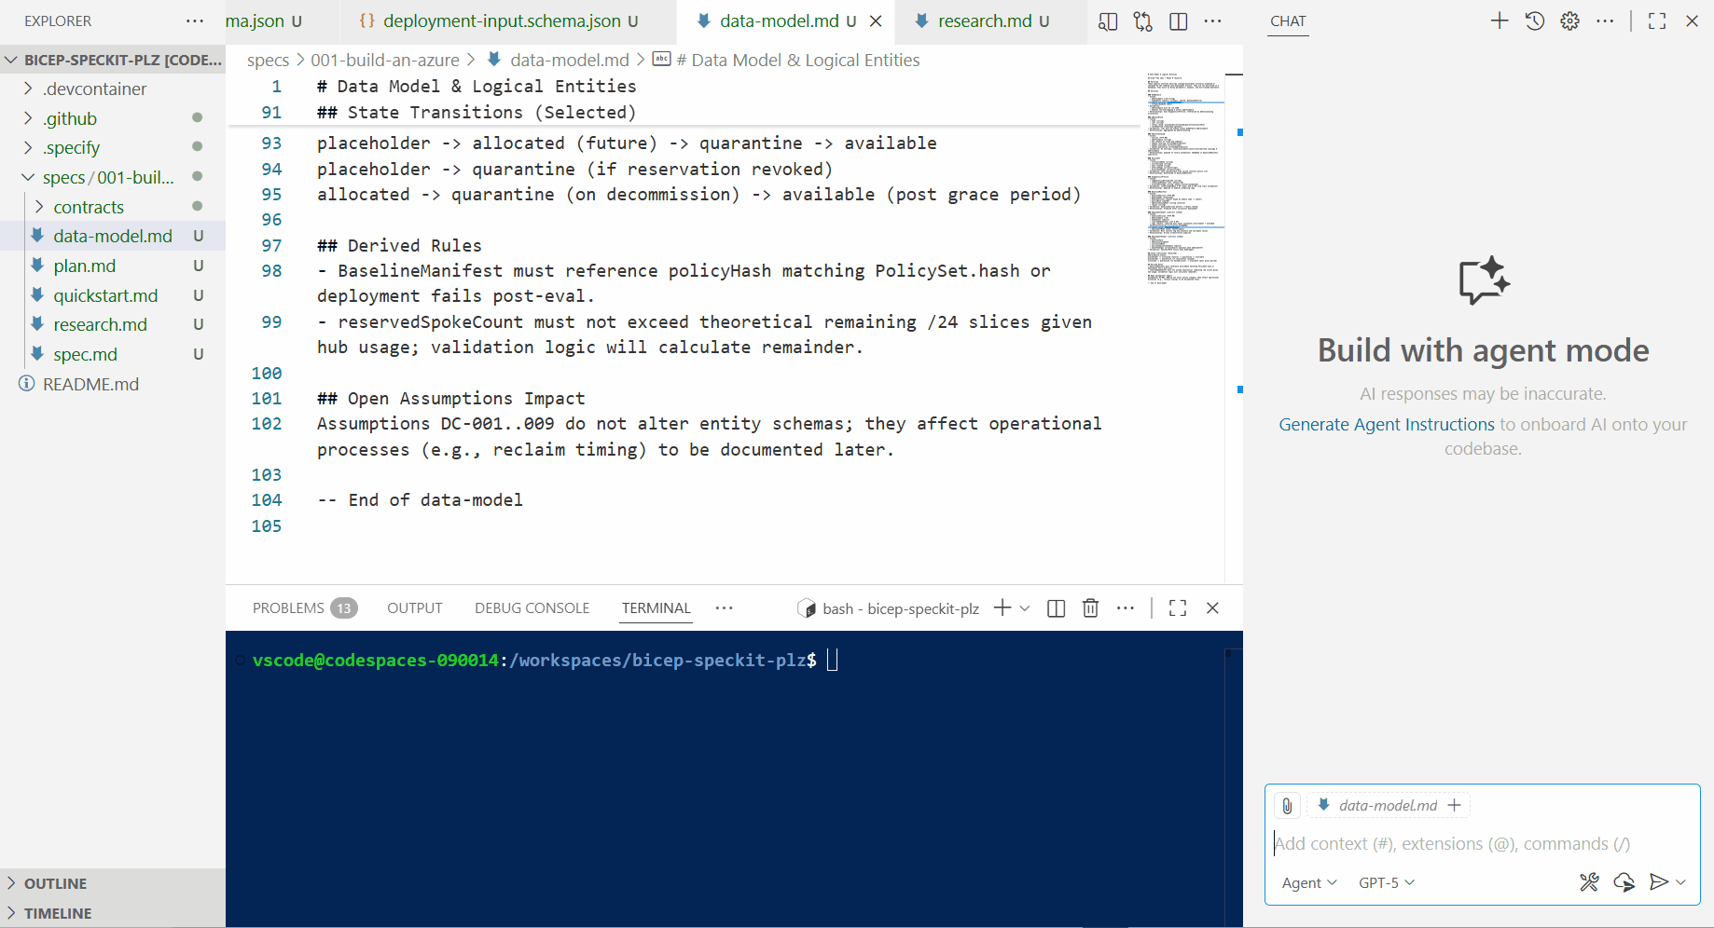Click the attach context paperclip icon
The width and height of the screenshot is (1714, 928).
click(1287, 806)
